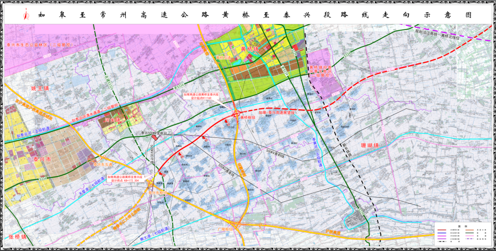Click the 规划沿江高铁 黄桥北线位 label
Viewport: 496px width, 251px height.
pyautogui.click(x=443, y=34)
